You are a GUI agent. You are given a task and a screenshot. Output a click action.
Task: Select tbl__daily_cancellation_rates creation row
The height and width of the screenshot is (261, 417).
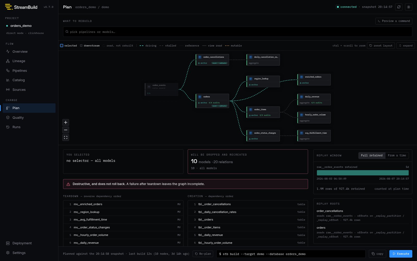(x=248, y=212)
